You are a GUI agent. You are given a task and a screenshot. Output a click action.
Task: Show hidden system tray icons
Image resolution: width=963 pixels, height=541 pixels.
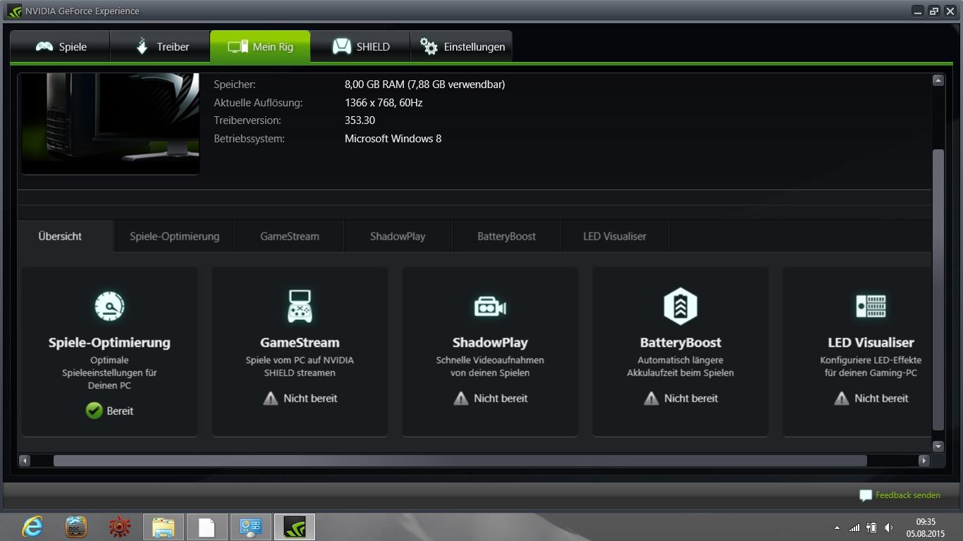pyautogui.click(x=837, y=528)
